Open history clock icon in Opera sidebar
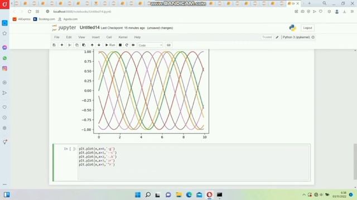This screenshot has height=200, width=357. point(4,117)
